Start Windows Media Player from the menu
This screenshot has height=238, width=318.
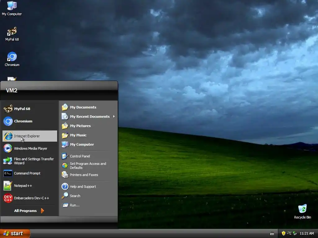click(x=30, y=148)
